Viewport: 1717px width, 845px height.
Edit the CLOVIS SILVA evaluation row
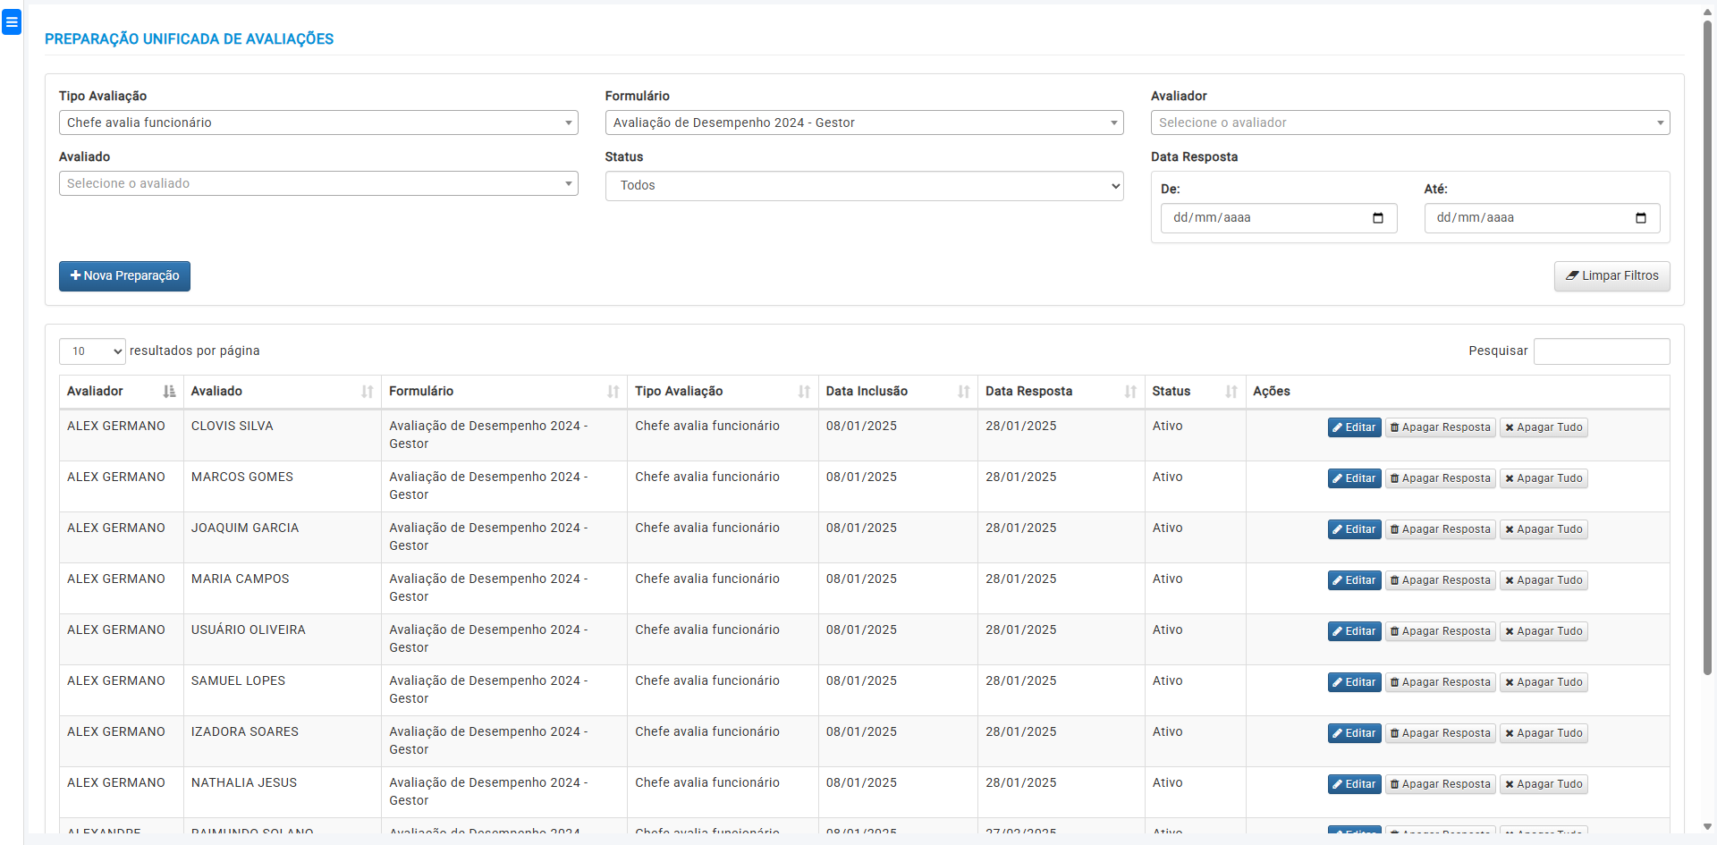point(1354,427)
